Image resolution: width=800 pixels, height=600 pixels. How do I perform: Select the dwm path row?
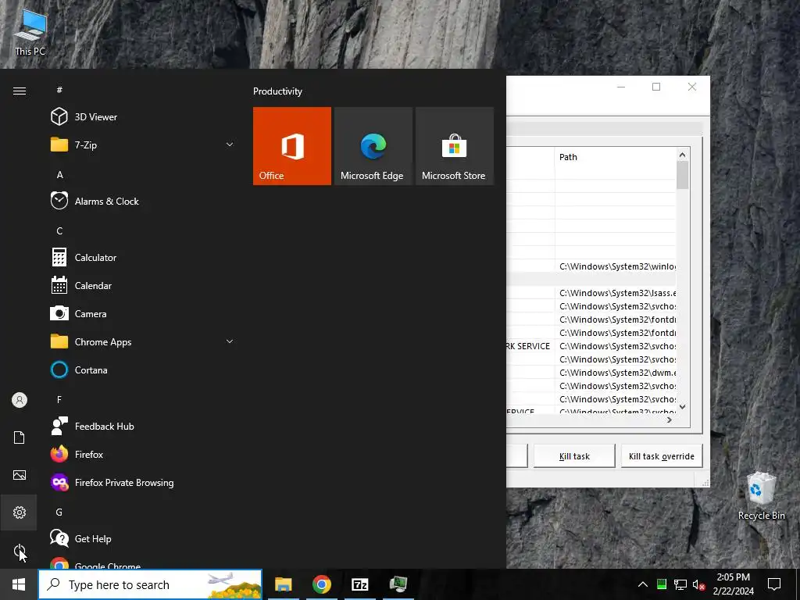(616, 373)
